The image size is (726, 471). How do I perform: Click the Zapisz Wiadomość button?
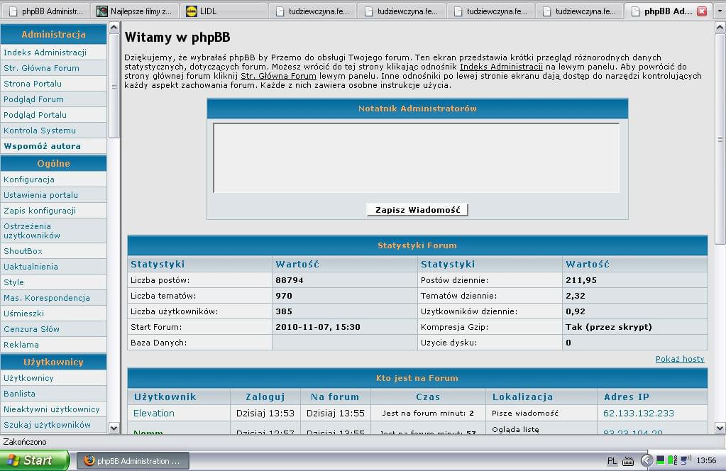click(x=417, y=210)
